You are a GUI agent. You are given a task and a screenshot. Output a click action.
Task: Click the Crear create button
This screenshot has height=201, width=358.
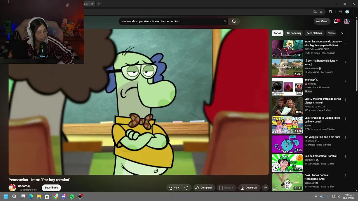click(x=322, y=21)
